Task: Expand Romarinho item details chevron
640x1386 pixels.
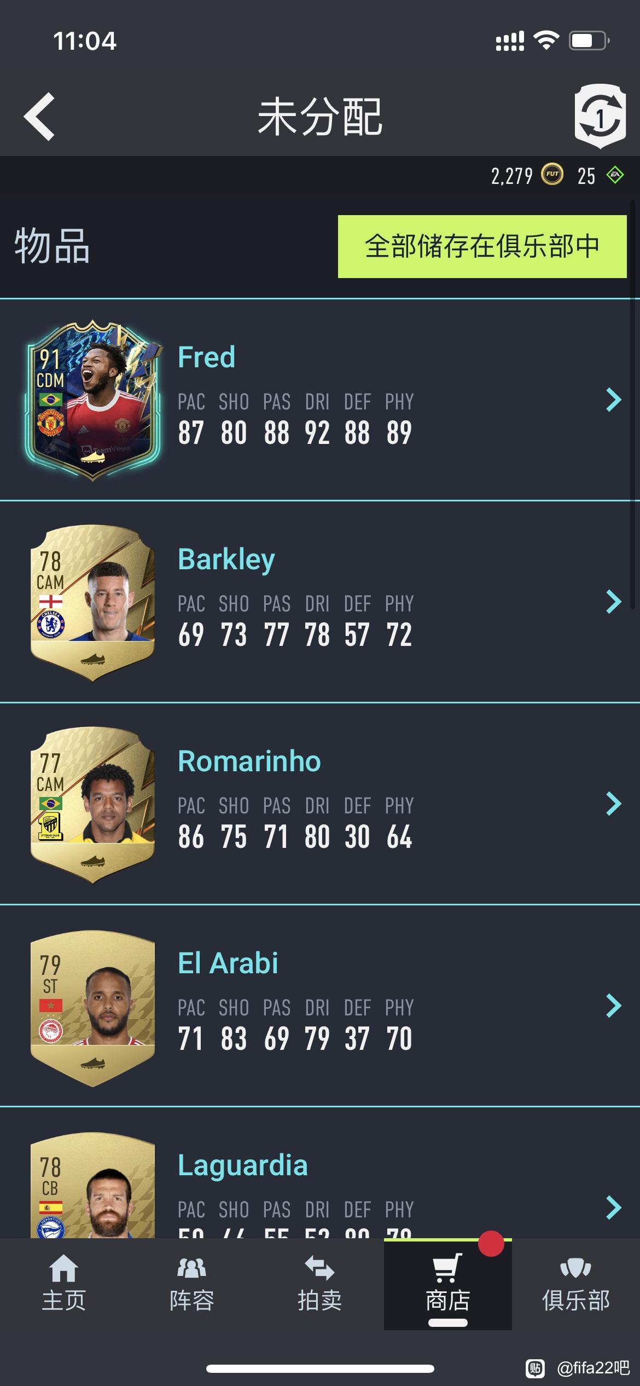Action: 614,804
